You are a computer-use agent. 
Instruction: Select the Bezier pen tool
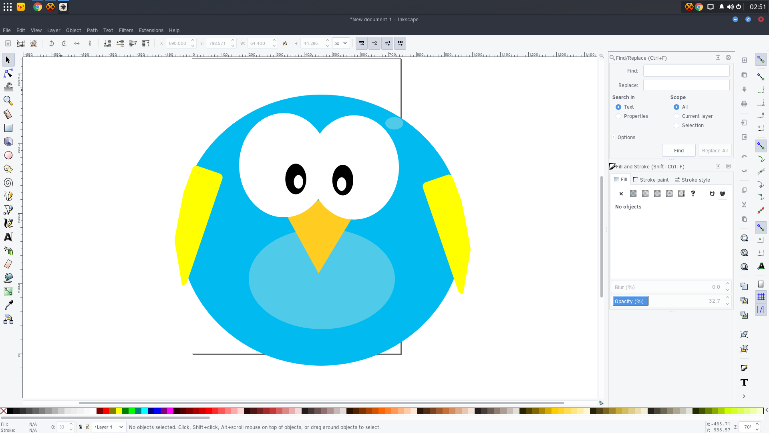[x=8, y=210]
